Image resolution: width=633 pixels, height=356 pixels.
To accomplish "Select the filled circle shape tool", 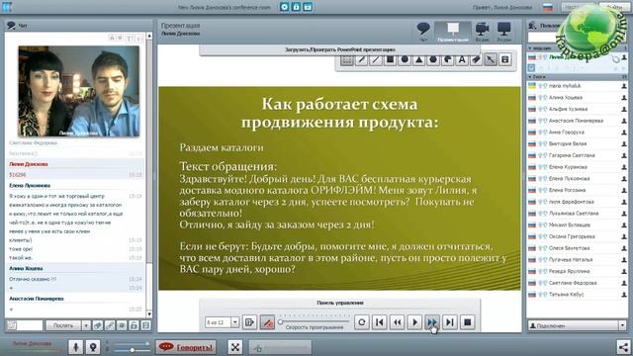I will [x=405, y=60].
